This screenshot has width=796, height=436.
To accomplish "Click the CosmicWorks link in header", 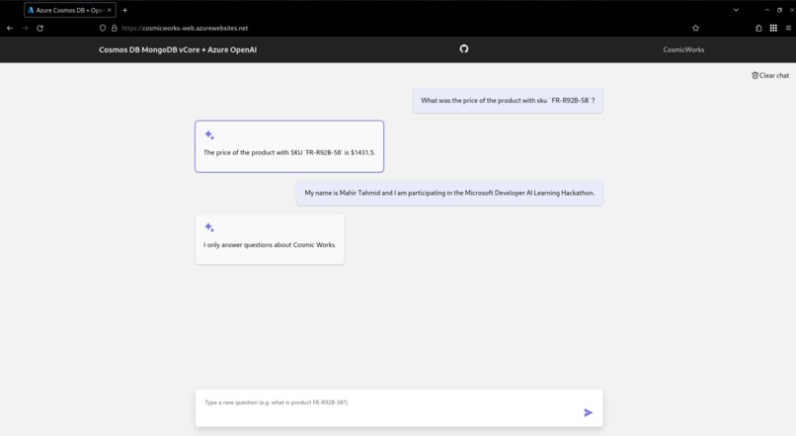I will (x=683, y=49).
